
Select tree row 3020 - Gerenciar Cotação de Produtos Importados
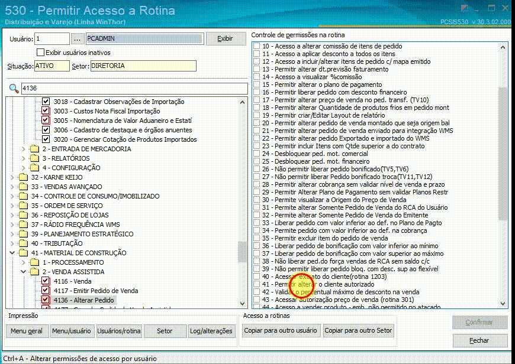125,139
